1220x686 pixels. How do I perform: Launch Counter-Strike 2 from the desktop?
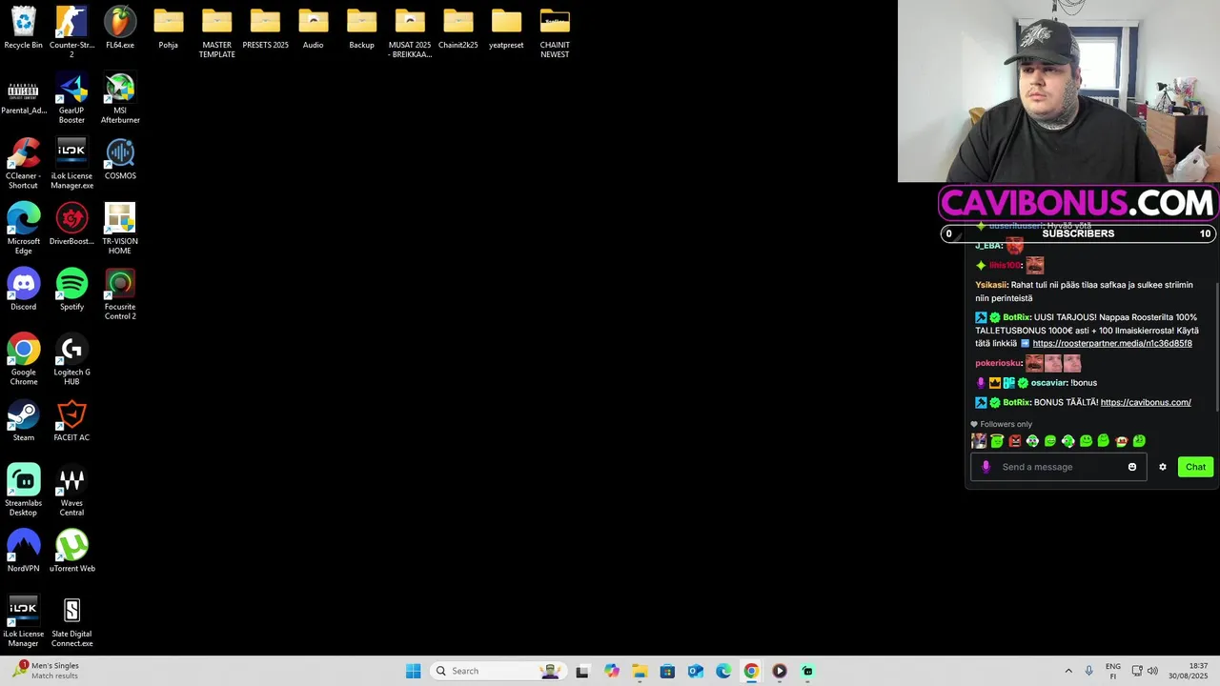click(x=71, y=32)
